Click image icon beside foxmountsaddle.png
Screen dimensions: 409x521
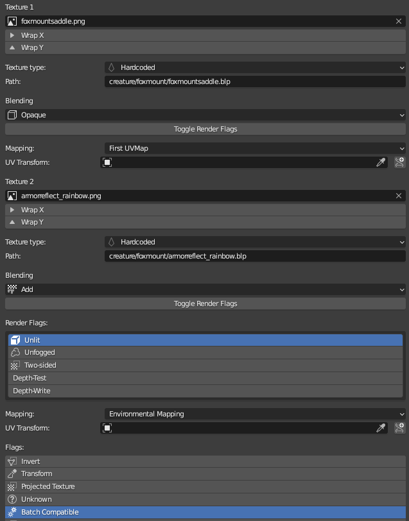(12, 21)
